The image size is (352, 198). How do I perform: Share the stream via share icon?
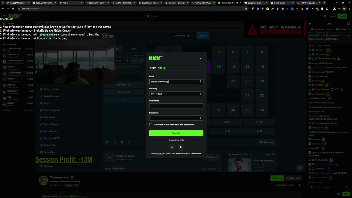point(299,185)
